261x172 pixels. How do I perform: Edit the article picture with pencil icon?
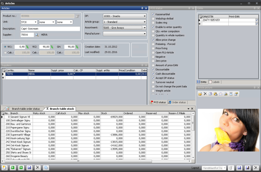(x=226, y=94)
